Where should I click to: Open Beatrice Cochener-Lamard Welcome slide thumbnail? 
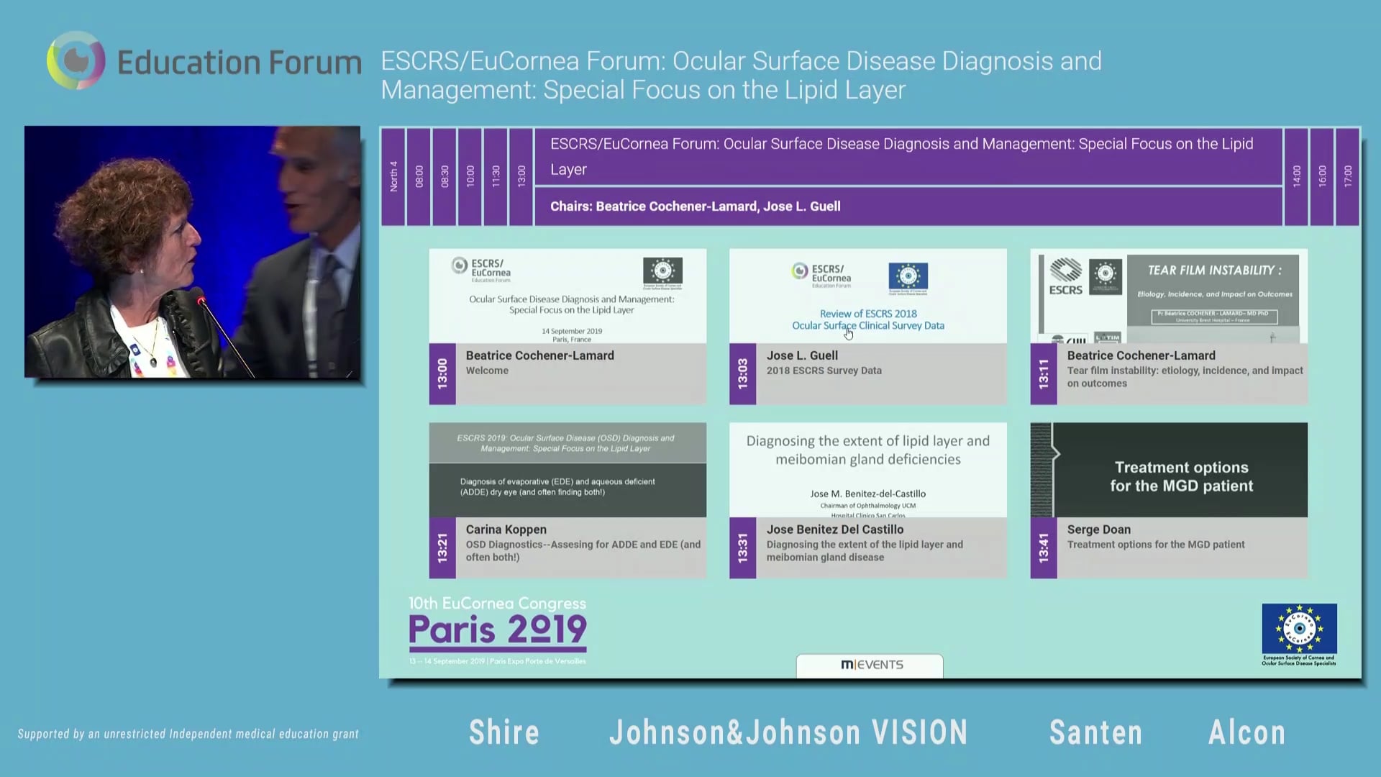pos(568,296)
